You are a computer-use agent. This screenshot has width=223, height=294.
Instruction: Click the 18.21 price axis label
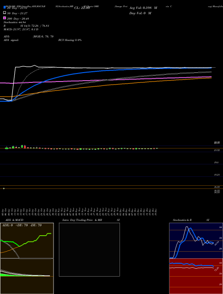(x=217, y=175)
